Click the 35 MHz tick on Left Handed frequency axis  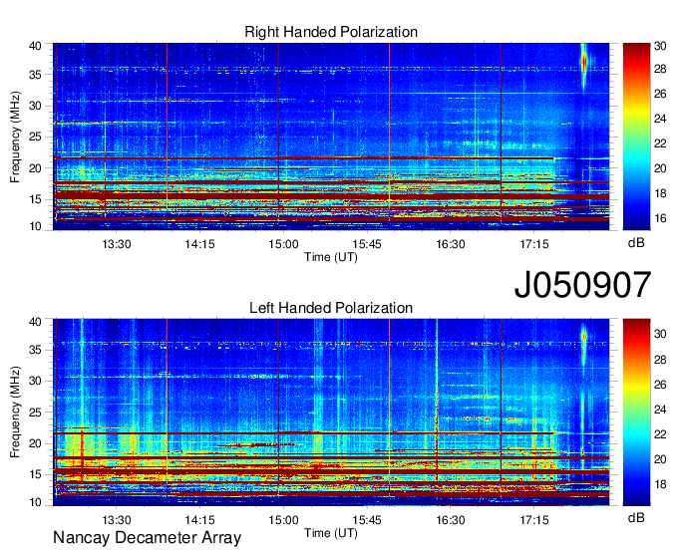35,350
